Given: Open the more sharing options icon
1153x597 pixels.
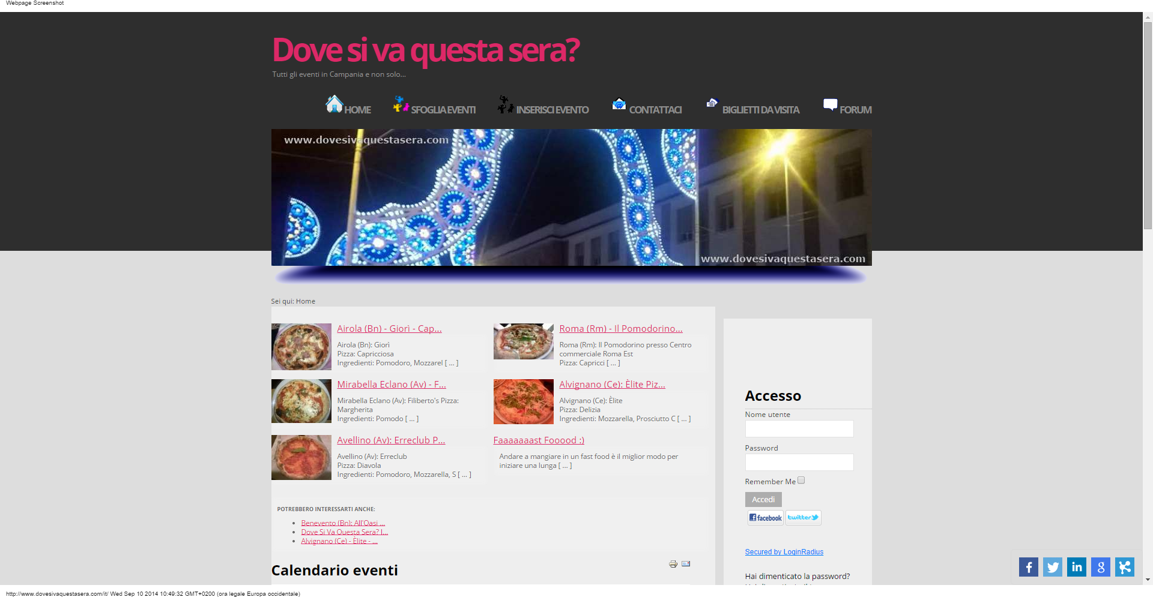Looking at the screenshot, I should (x=1124, y=567).
